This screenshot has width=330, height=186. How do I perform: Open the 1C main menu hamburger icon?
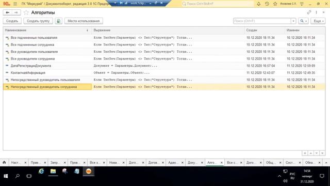[x=15, y=4]
